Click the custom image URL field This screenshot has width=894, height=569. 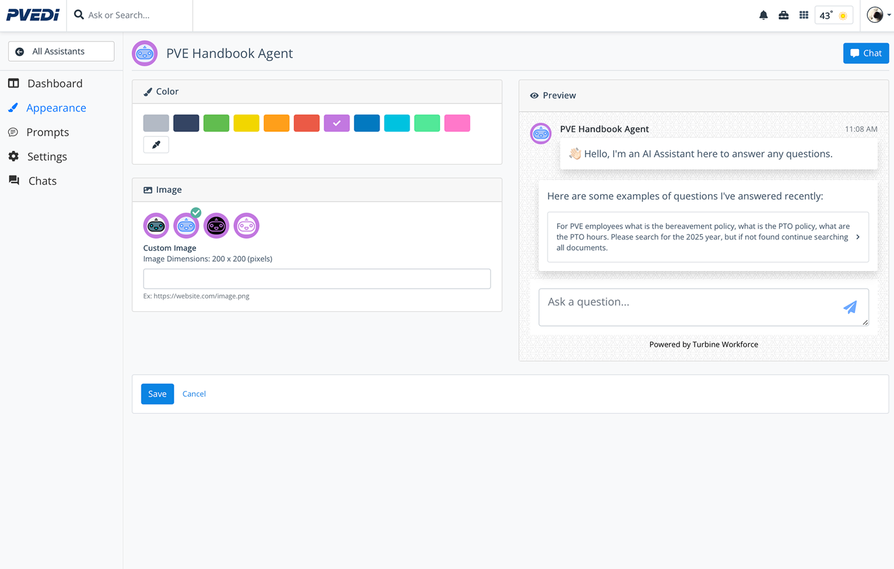[x=316, y=279]
